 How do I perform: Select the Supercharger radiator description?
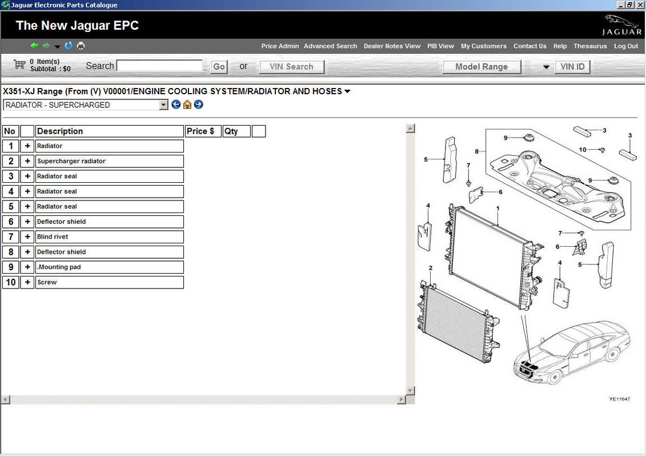click(x=110, y=161)
